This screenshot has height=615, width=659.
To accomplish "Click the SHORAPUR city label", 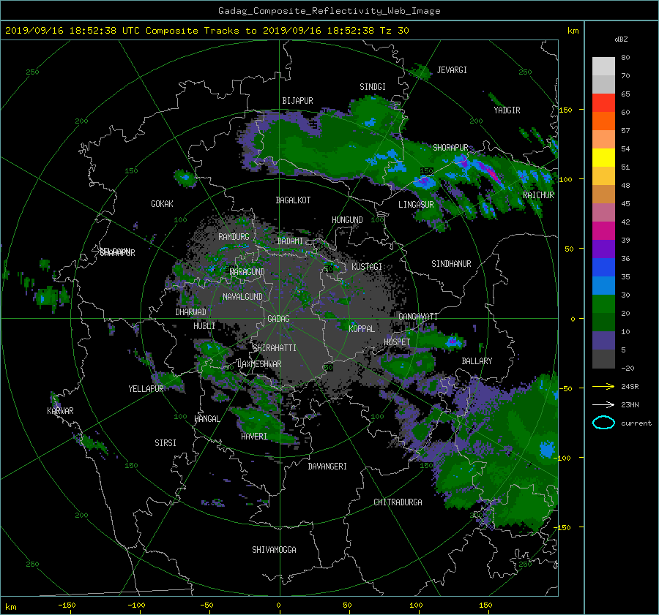I will [450, 148].
